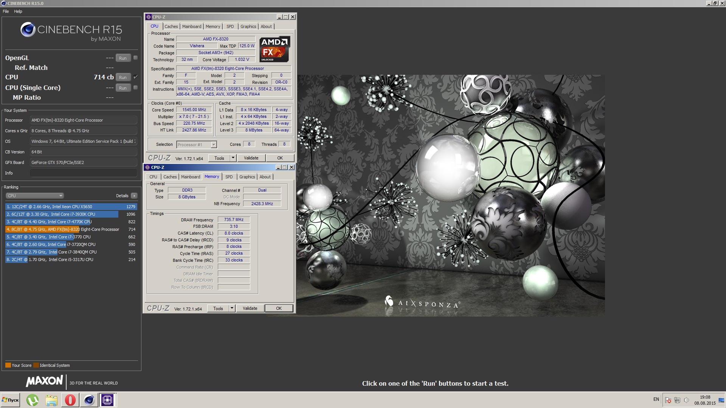Expand the Tools dropdown arrow in top CPU-Z
This screenshot has width=726, height=408.
click(x=233, y=158)
